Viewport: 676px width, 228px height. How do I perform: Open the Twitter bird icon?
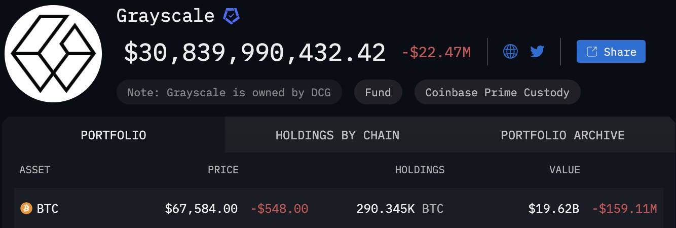537,51
